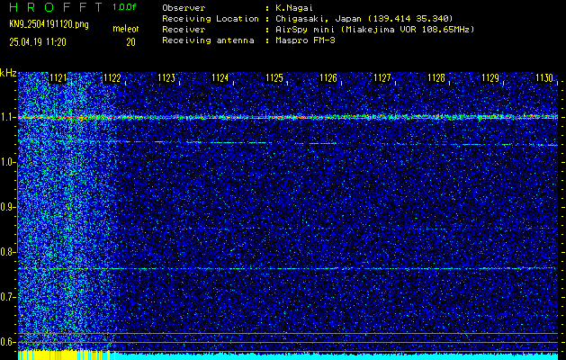Click the yellow signal level bar at bottom
Screen dimensions: 566x360
point(67,355)
